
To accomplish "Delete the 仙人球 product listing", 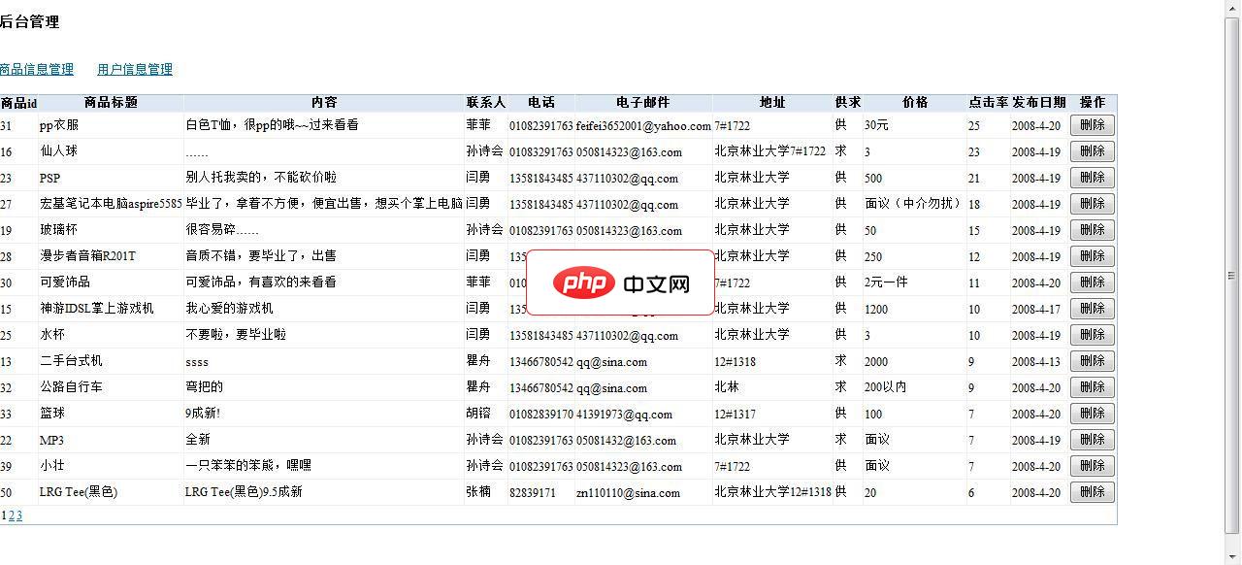I will (x=1092, y=150).
